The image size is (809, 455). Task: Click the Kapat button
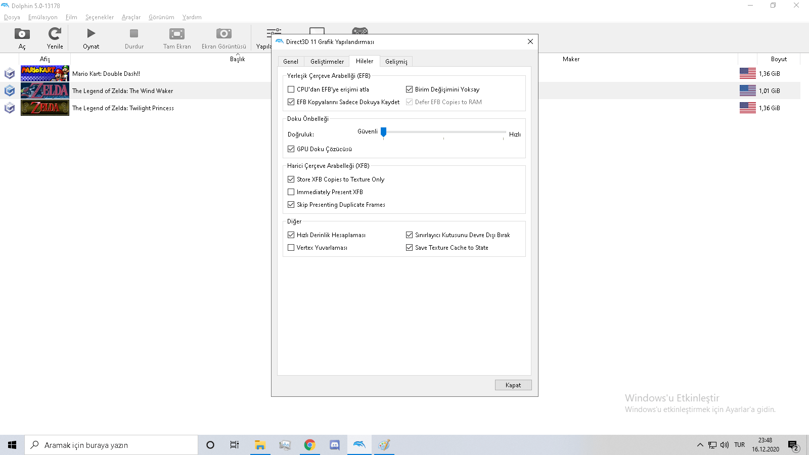coord(513,385)
